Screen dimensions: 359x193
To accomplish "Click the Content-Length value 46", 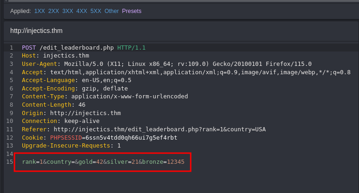I will pos(82,105).
